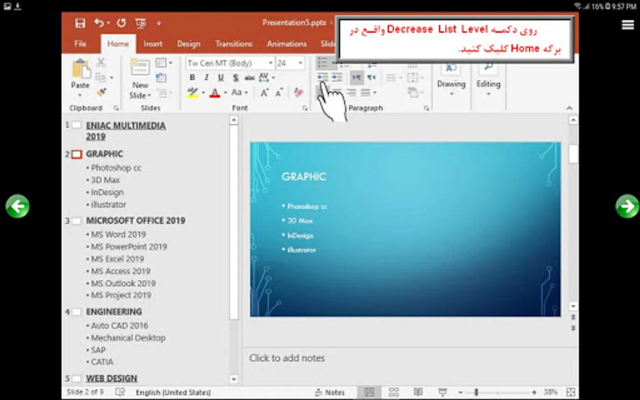Image resolution: width=640 pixels, height=400 pixels.
Task: Switch to the Transitions tab
Action: point(234,44)
